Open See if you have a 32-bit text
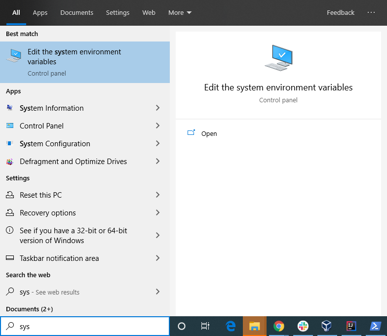The height and width of the screenshot is (336, 387). point(73,235)
